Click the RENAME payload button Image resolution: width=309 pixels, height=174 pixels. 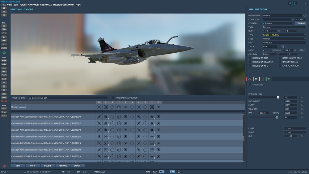pos(63,166)
